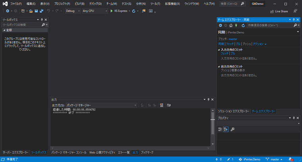
Task: Open the IIS Express target dropdown arrow
Action: (x=129, y=11)
